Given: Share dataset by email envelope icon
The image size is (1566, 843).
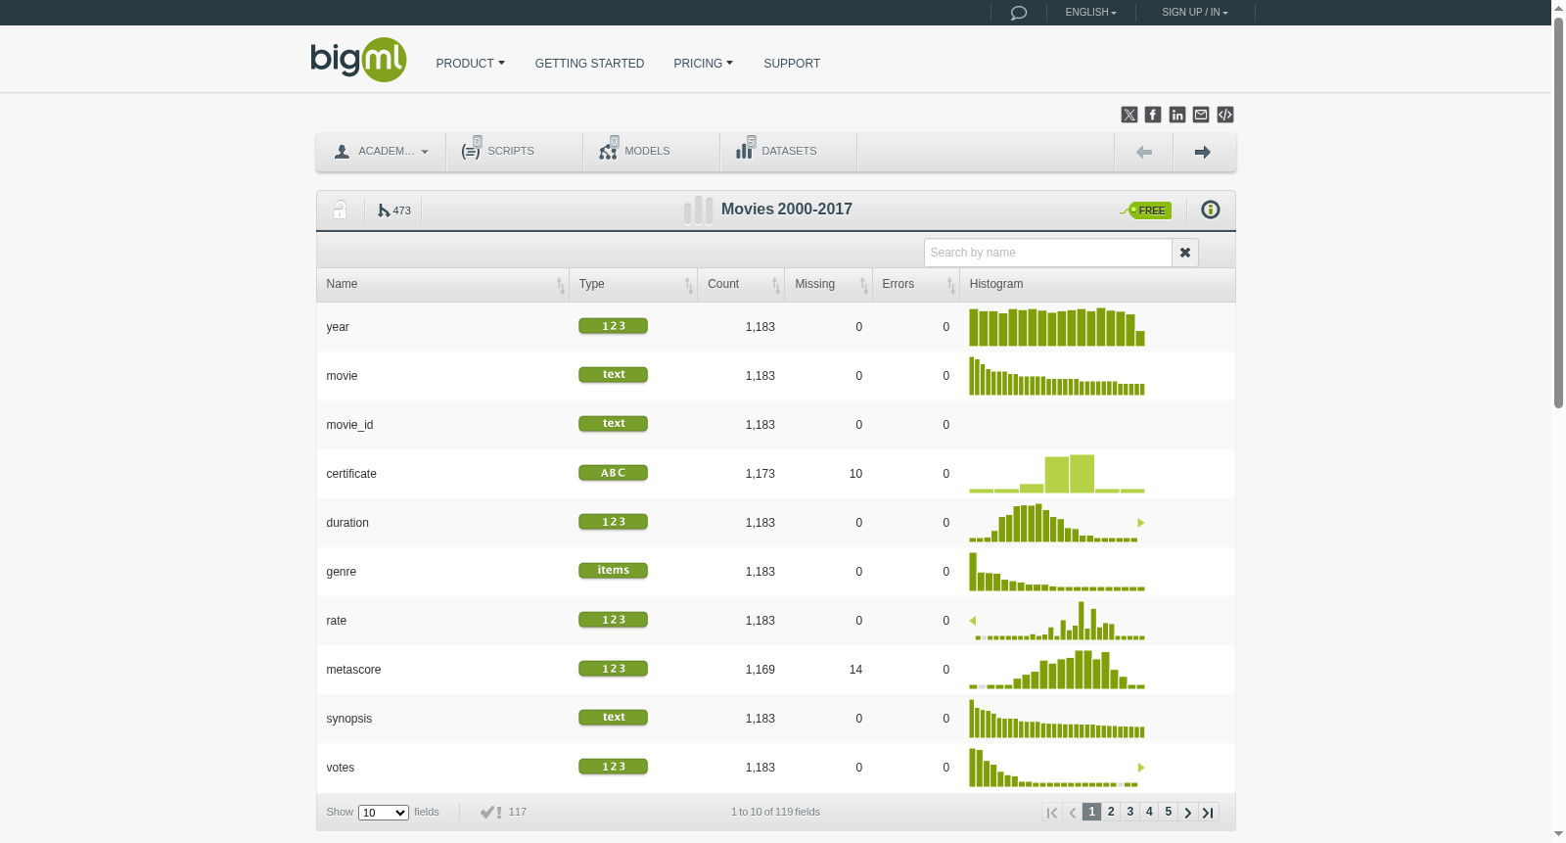Looking at the screenshot, I should pyautogui.click(x=1201, y=115).
